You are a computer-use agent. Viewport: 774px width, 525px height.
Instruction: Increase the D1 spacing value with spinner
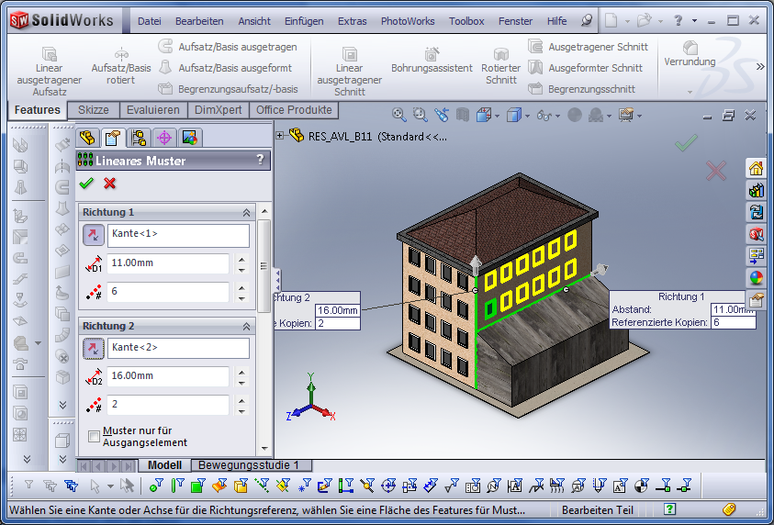(241, 259)
